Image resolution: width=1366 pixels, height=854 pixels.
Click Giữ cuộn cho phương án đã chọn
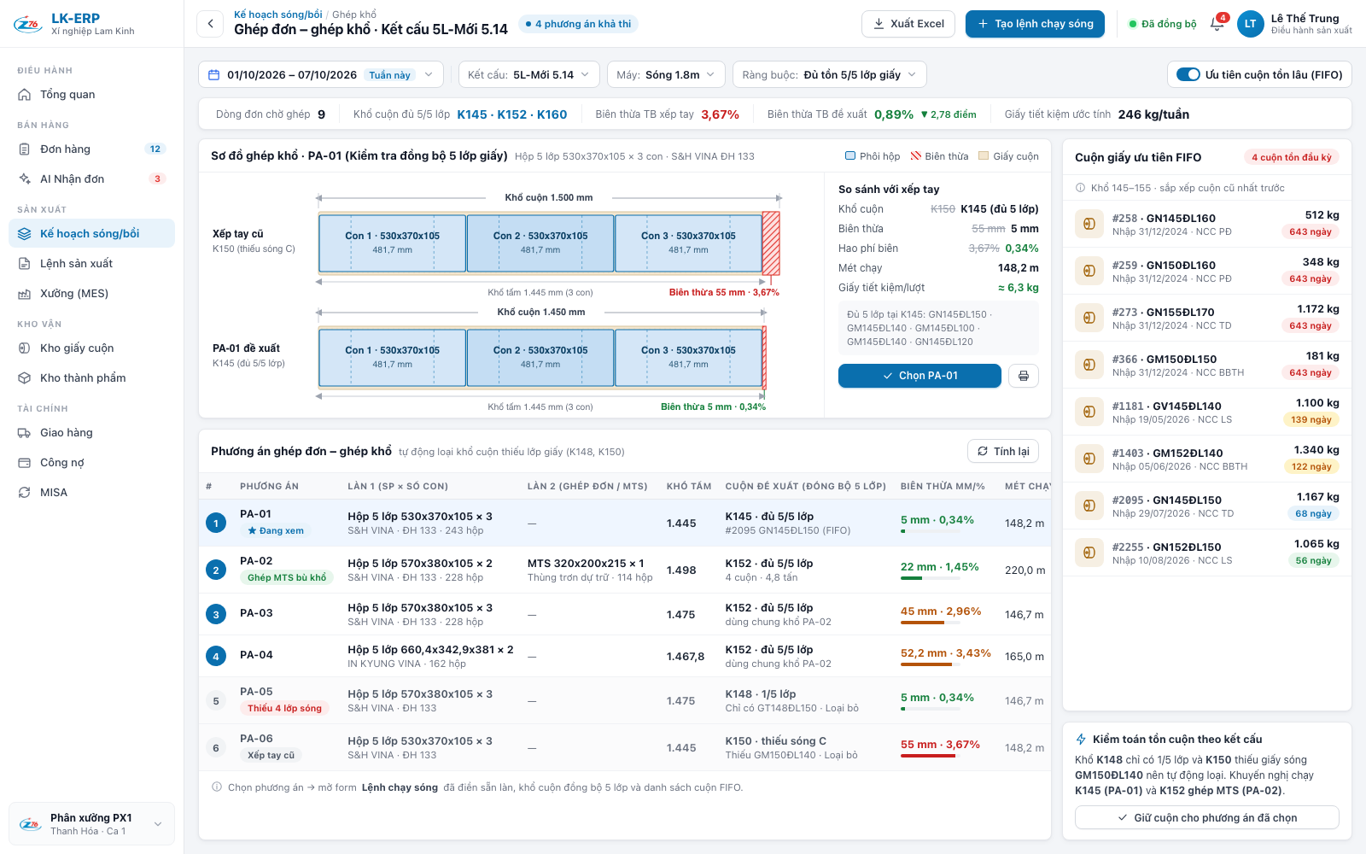(1207, 817)
